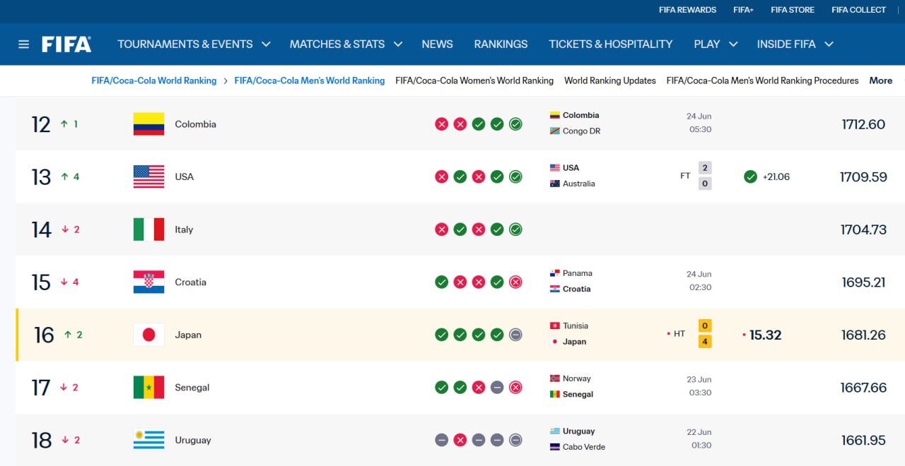The width and height of the screenshot is (905, 466).
Task: Click the Uruguay flag in row 18
Action: click(148, 440)
